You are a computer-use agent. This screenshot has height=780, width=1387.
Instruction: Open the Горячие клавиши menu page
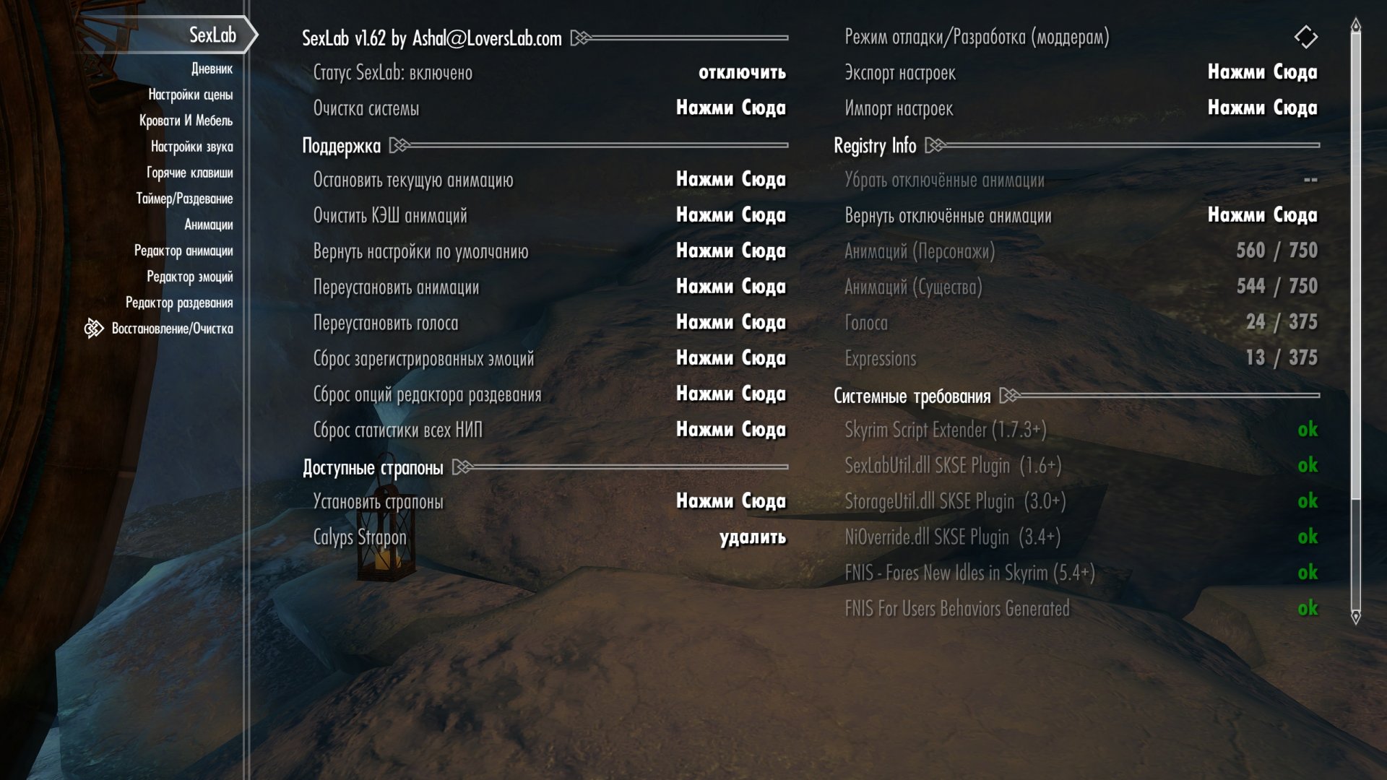tap(189, 173)
